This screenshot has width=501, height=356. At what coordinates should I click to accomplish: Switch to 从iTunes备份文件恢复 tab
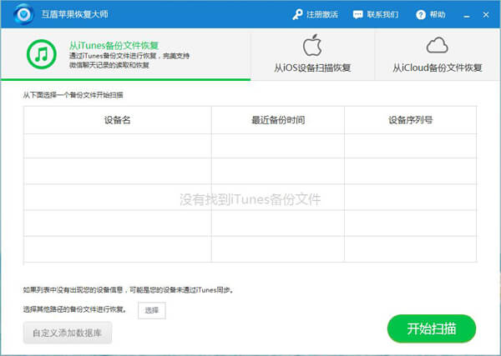125,54
